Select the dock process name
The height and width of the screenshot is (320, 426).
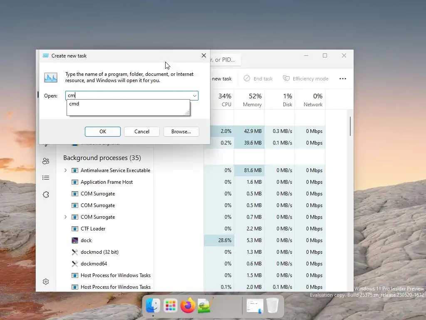86,240
